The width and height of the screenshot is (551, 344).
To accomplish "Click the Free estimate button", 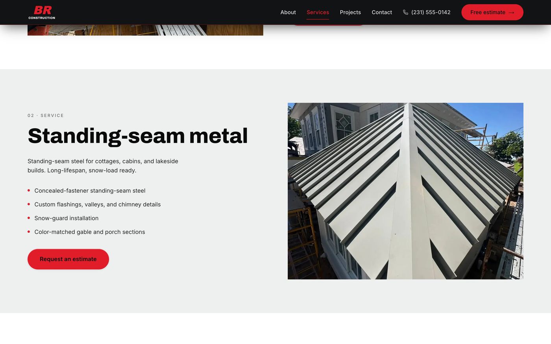I will coord(492,12).
